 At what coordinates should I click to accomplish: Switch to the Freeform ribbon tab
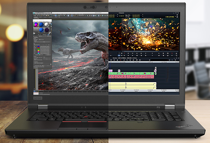coord(40,17)
